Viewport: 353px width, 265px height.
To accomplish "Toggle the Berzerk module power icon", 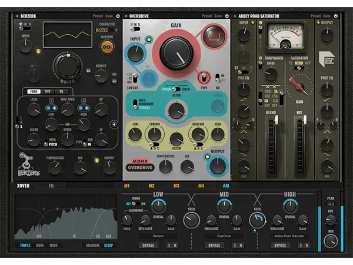I will click(x=118, y=16).
